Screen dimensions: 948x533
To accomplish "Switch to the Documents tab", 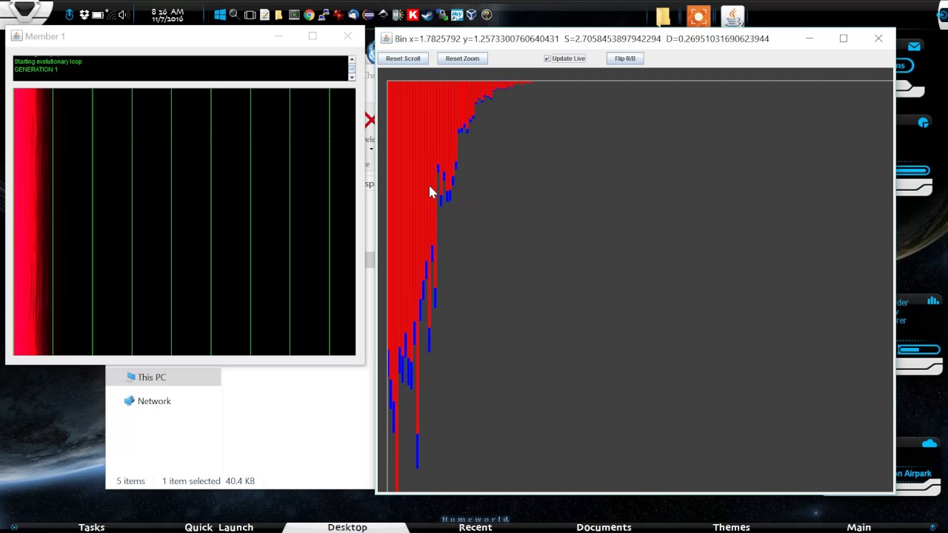I will click(x=604, y=527).
